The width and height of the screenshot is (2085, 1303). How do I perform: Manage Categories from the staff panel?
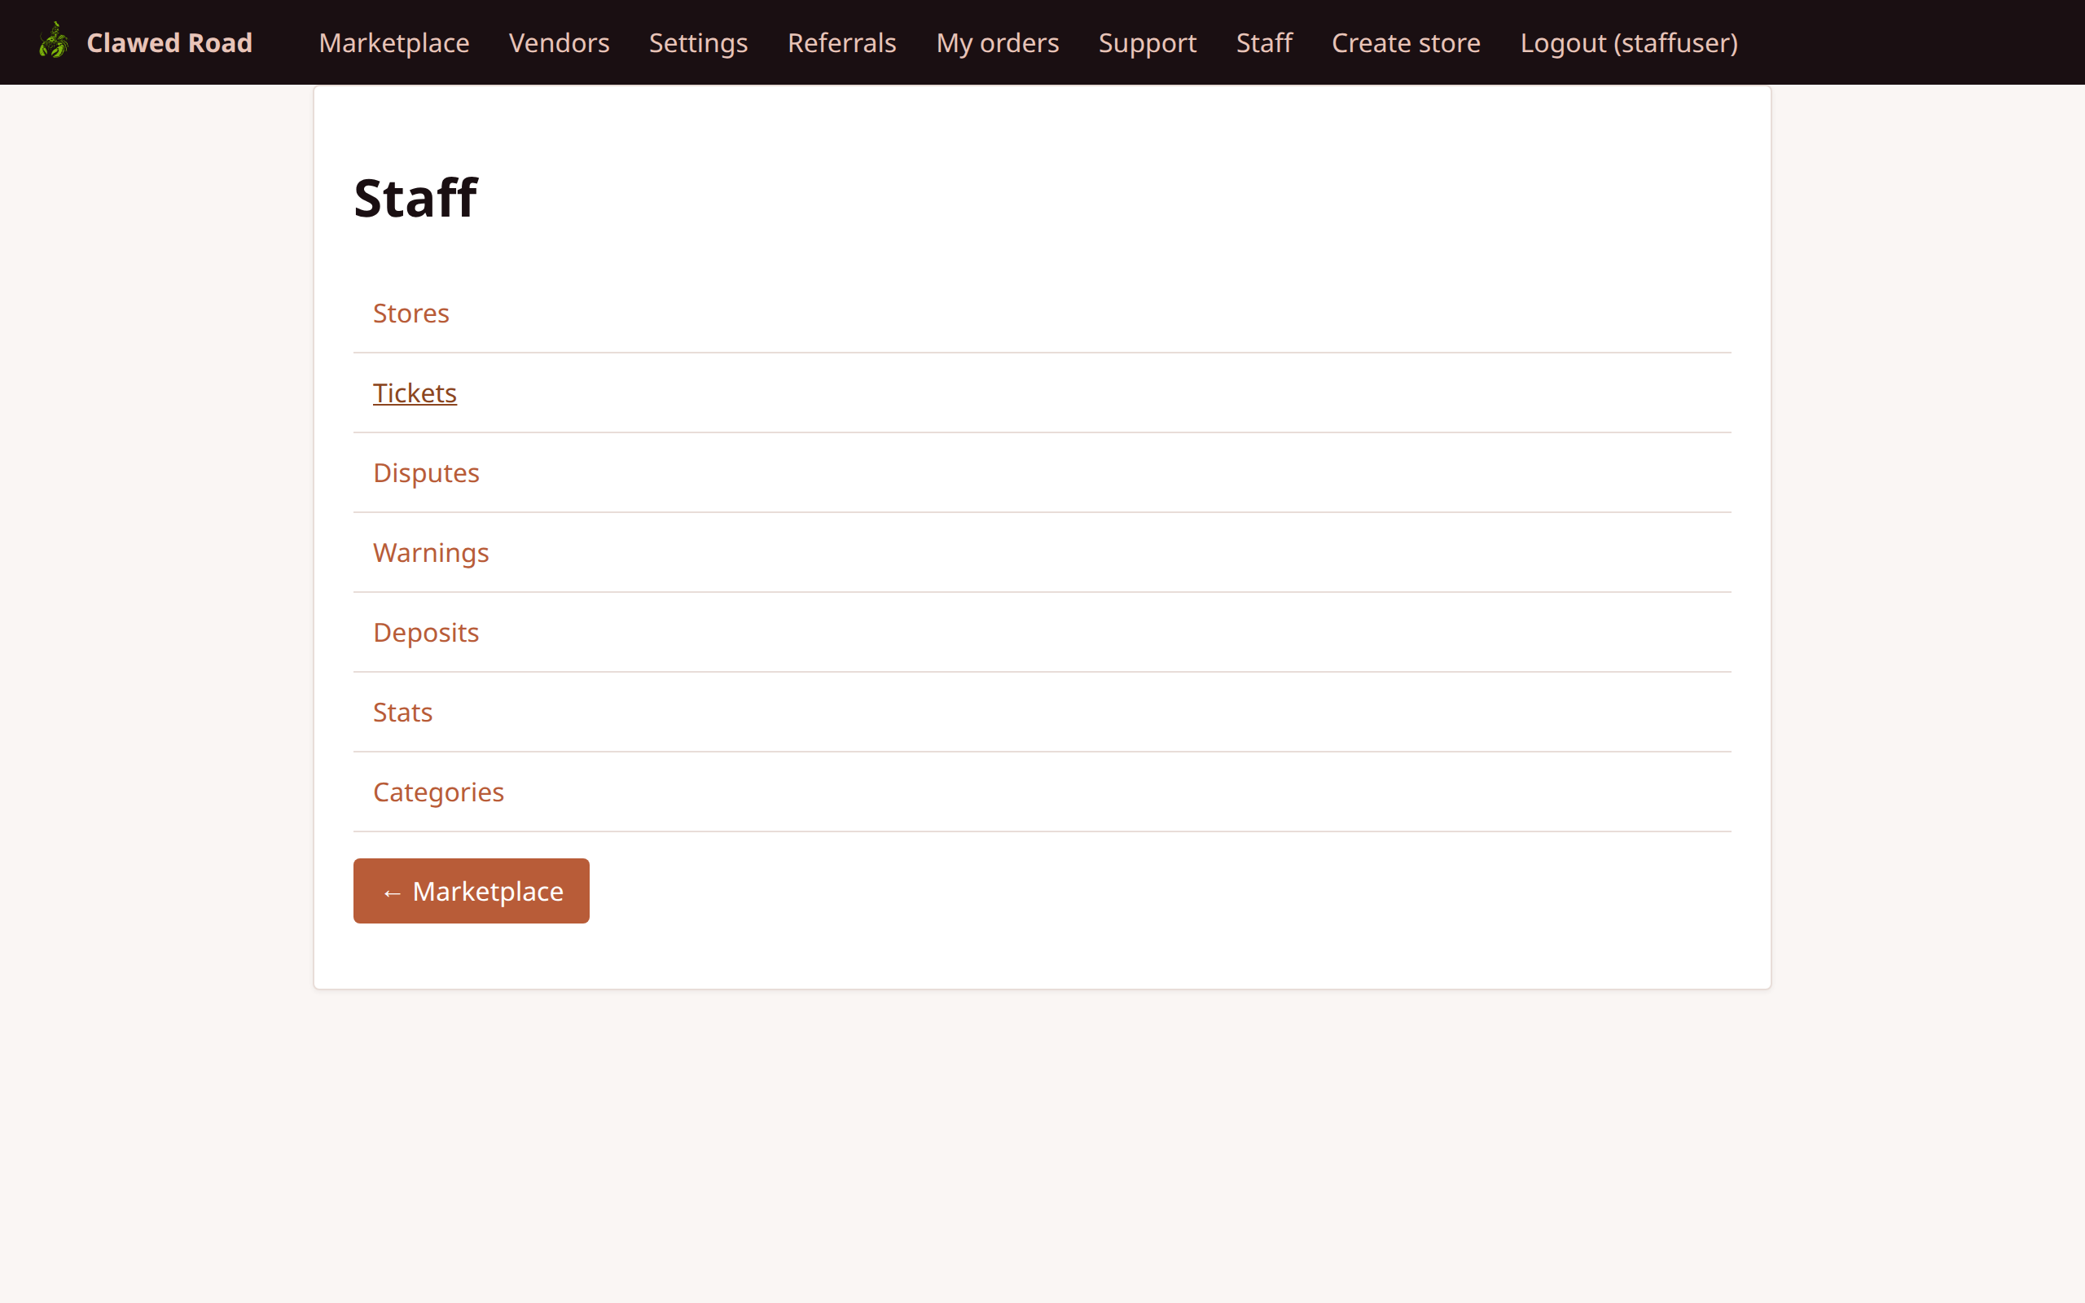[x=438, y=791]
